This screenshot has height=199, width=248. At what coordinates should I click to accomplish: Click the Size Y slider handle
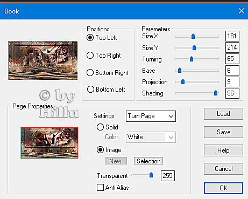coord(194,47)
